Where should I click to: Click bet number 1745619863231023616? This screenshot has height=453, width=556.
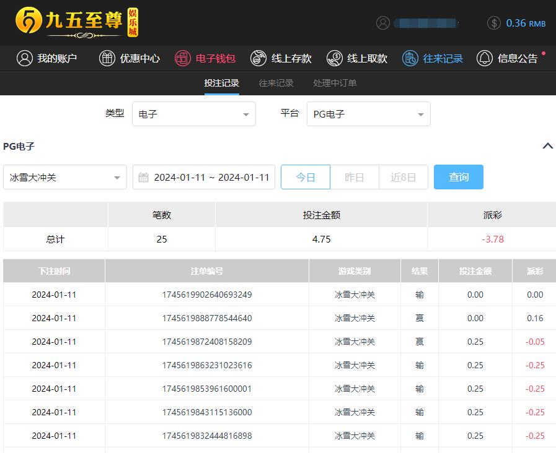(x=207, y=365)
